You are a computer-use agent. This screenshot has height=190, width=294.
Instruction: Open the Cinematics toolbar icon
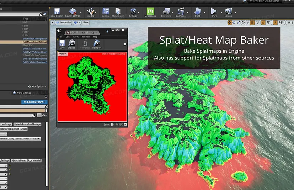click(x=181, y=12)
